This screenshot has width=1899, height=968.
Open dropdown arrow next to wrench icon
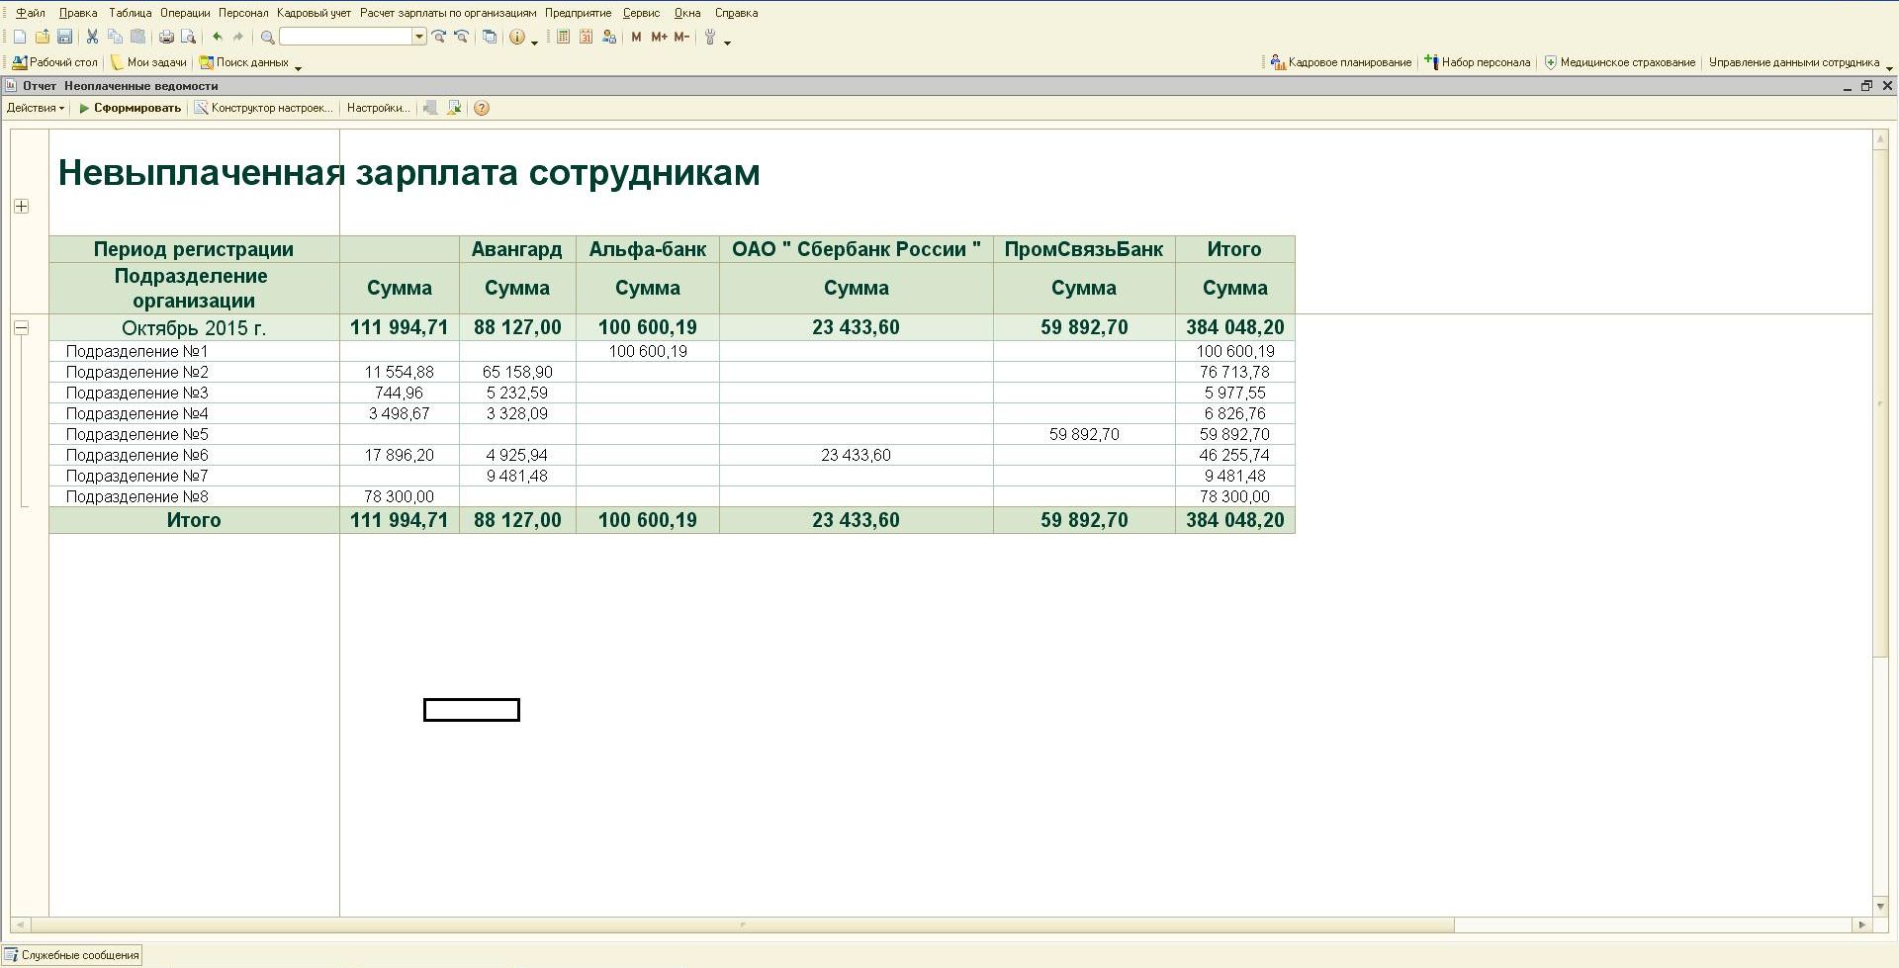pos(727,42)
